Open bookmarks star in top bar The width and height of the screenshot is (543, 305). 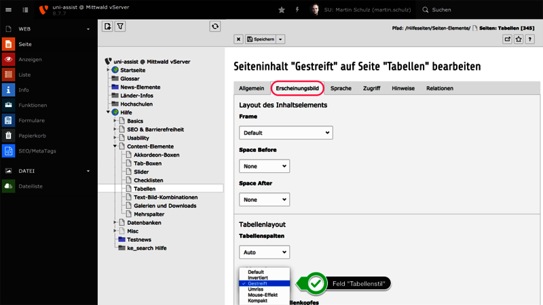pyautogui.click(x=282, y=9)
